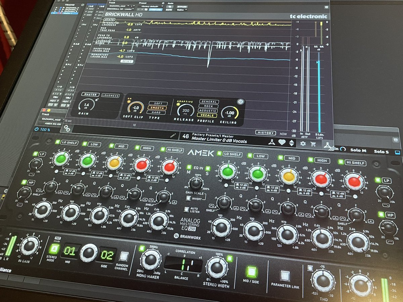The height and width of the screenshot is (302, 403).
Task: Select the MASTER tab in Brickwall HD
Action: 91,95
